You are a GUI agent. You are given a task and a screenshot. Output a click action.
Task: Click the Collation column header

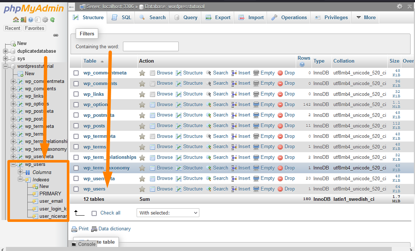pos(343,61)
